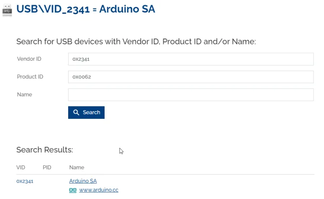The width and height of the screenshot is (324, 199).
Task: Click the Arduino logo icon next to website
Action: coord(73,190)
